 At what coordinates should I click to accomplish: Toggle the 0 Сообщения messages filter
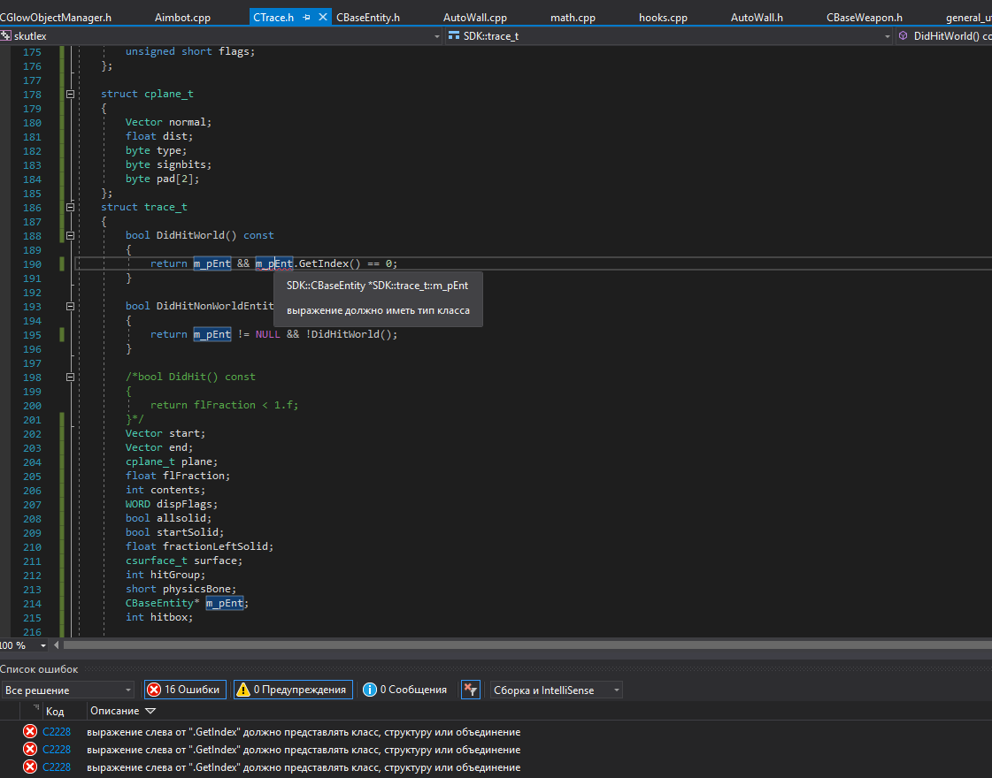405,690
